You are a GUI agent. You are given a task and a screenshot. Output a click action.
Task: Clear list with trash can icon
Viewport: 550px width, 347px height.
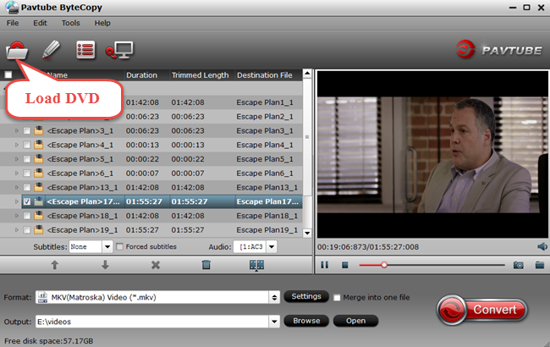(206, 265)
